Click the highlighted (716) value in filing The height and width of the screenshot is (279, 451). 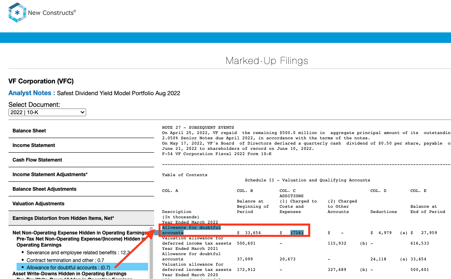pos(297,233)
